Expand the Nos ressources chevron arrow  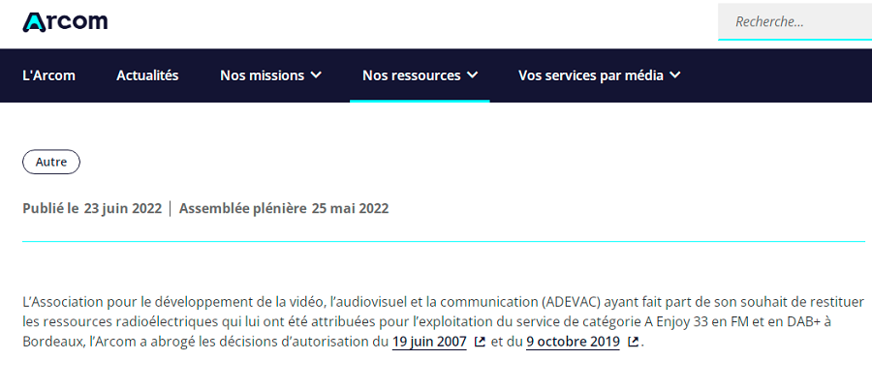(472, 75)
